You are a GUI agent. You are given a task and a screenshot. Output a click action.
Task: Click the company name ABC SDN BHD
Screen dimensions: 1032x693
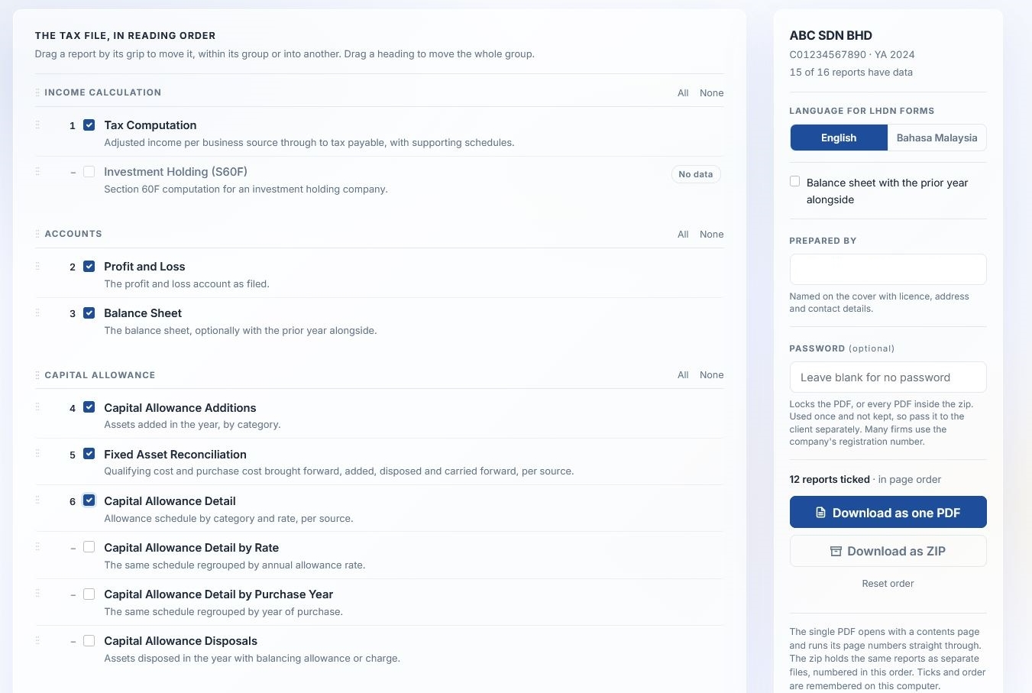[830, 35]
